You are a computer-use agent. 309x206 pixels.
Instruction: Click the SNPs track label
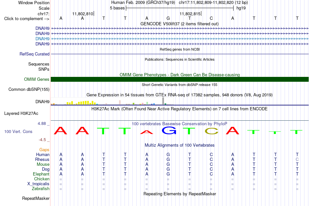[44, 69]
